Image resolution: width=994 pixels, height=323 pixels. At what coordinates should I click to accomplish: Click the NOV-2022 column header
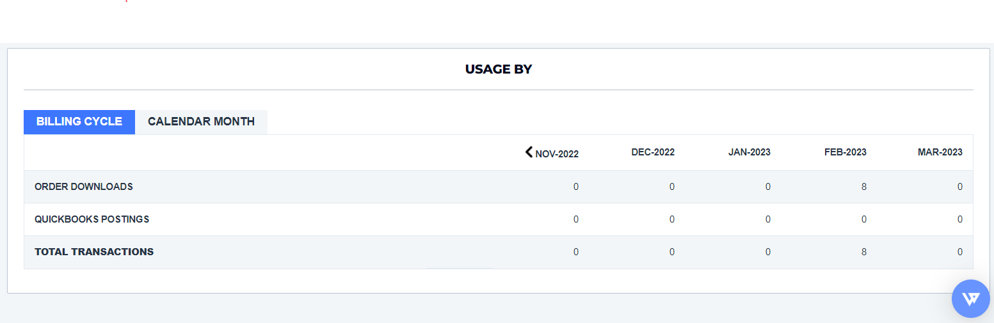click(x=557, y=154)
